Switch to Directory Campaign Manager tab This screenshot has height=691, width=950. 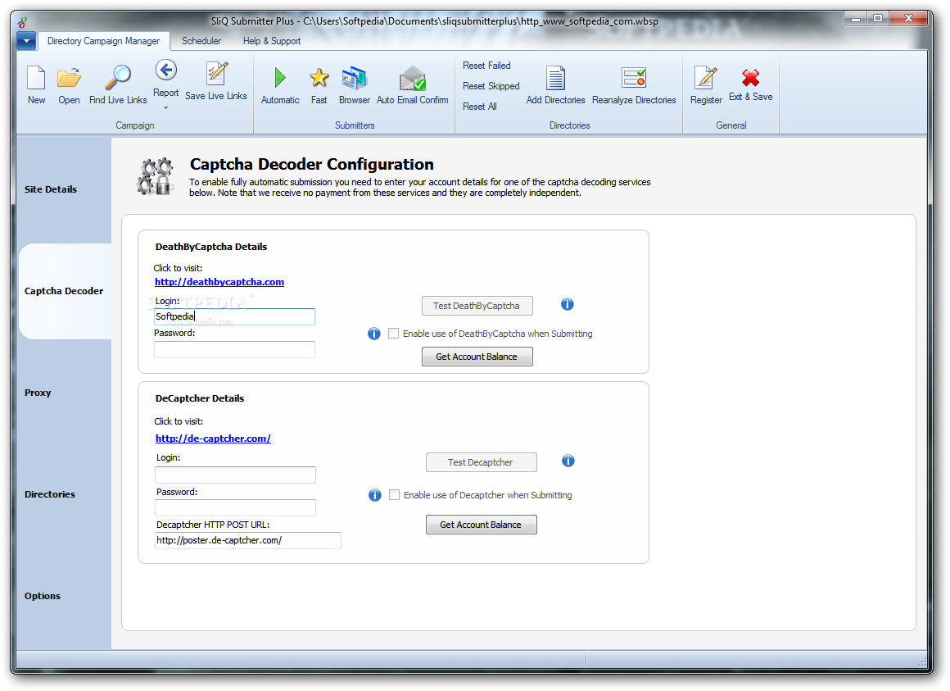pos(104,41)
